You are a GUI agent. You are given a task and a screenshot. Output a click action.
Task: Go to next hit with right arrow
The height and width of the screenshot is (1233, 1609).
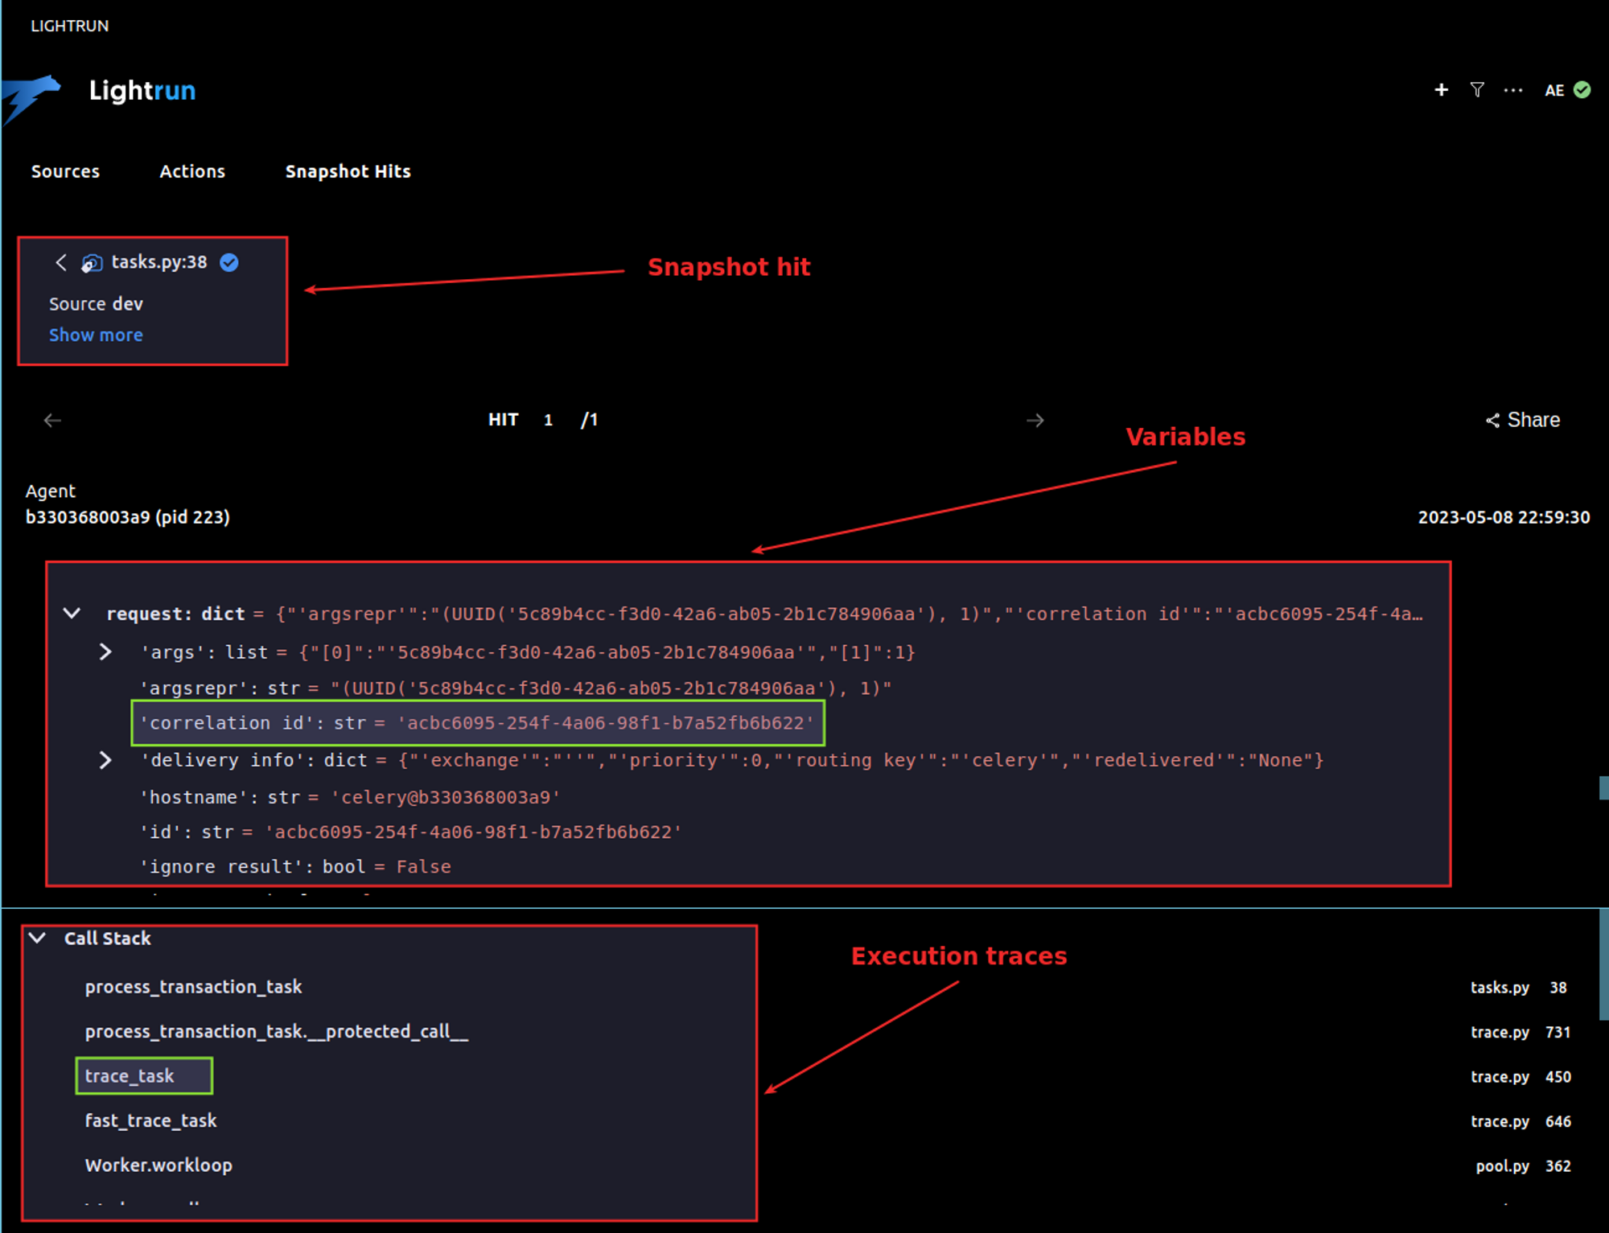pyautogui.click(x=1035, y=420)
